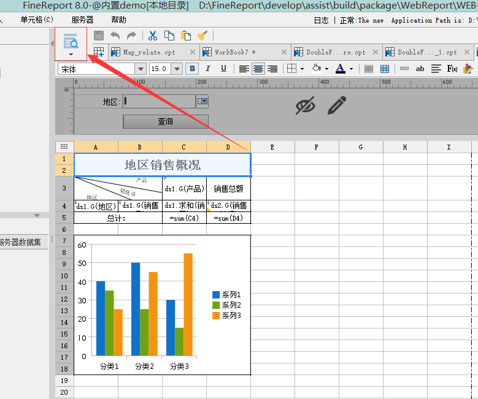This screenshot has height=399, width=478.
Task: Select column A header
Action: tap(96, 147)
